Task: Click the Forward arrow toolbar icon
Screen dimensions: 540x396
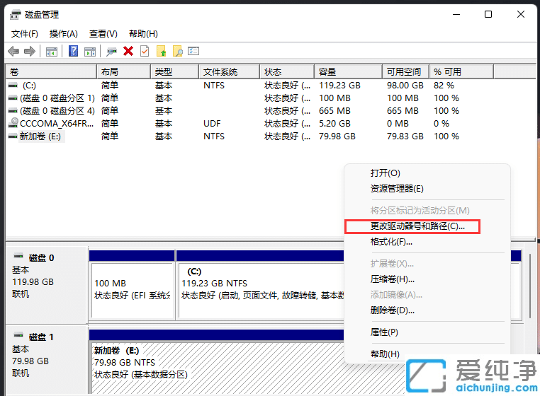Action: [30, 52]
